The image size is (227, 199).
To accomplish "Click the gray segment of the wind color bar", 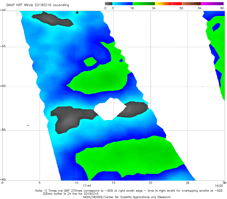I will pyautogui.click(x=109, y=4).
